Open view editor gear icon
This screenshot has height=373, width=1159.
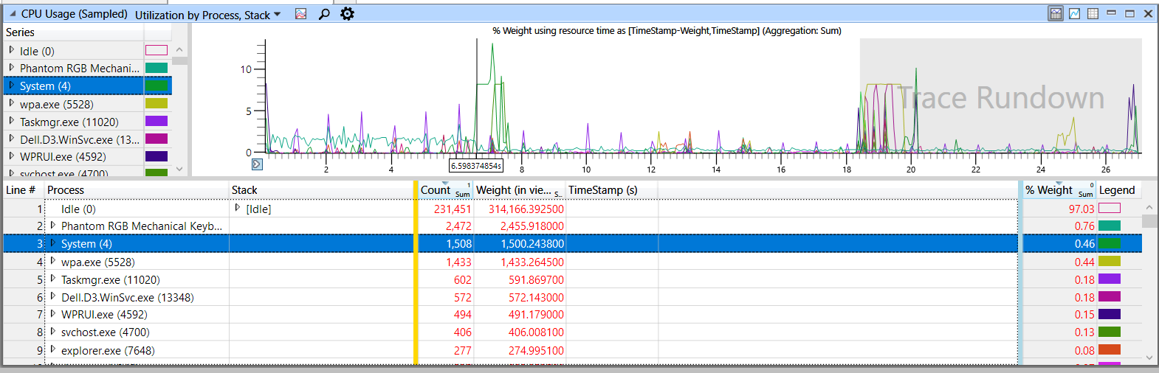[347, 14]
